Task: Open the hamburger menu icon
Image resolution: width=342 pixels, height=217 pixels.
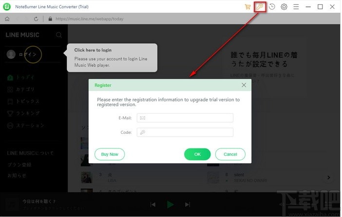Action: click(x=296, y=7)
